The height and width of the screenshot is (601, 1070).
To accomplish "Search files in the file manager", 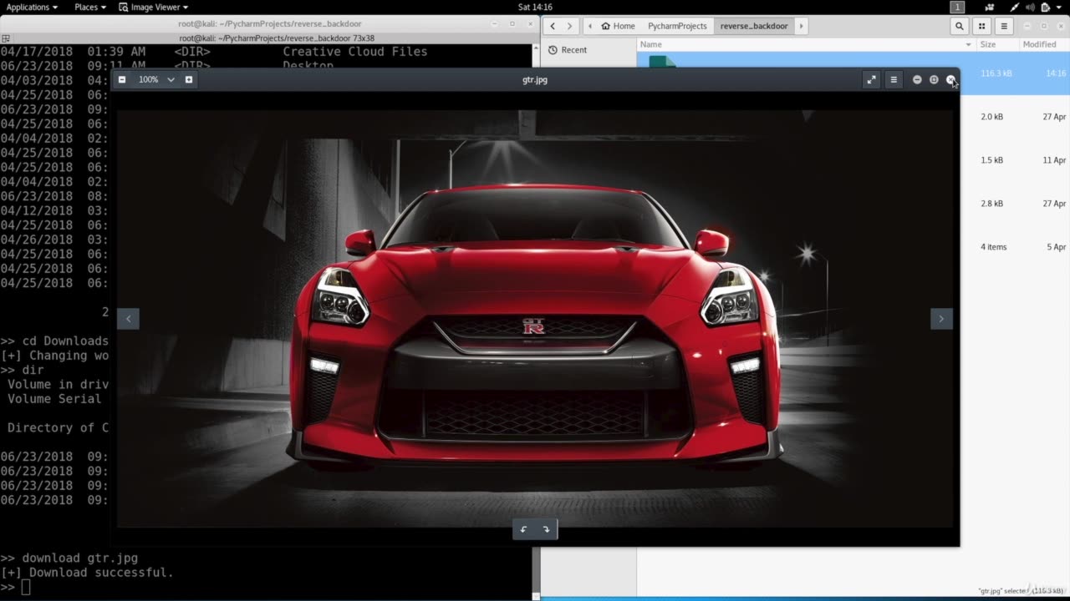I will 960,26.
